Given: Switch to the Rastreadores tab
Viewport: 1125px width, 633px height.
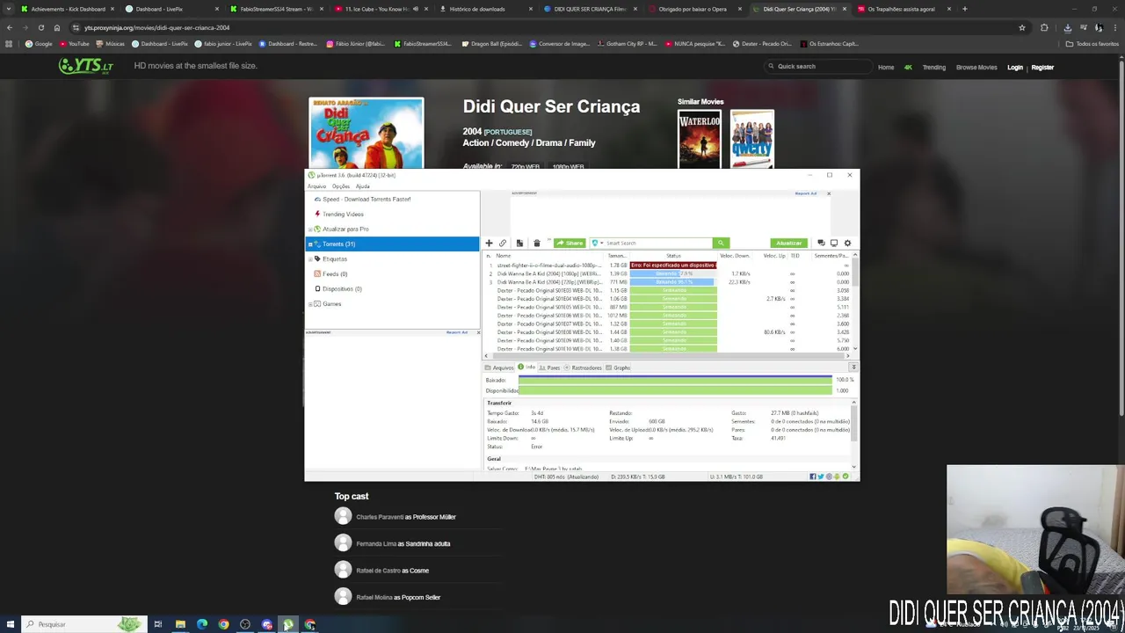Looking at the screenshot, I should coord(583,367).
